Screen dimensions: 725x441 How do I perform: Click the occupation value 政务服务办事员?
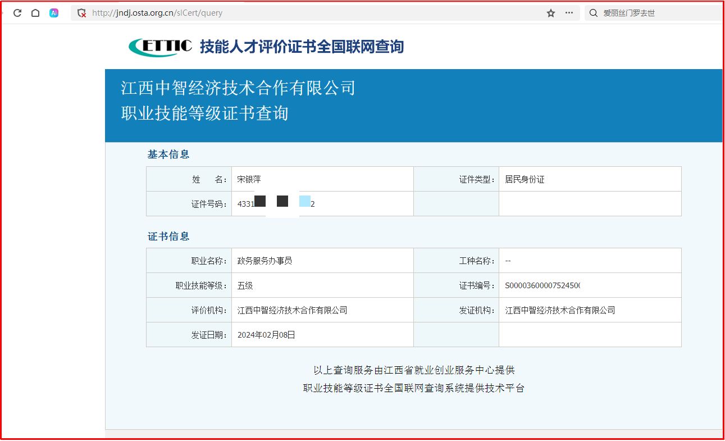tap(265, 261)
